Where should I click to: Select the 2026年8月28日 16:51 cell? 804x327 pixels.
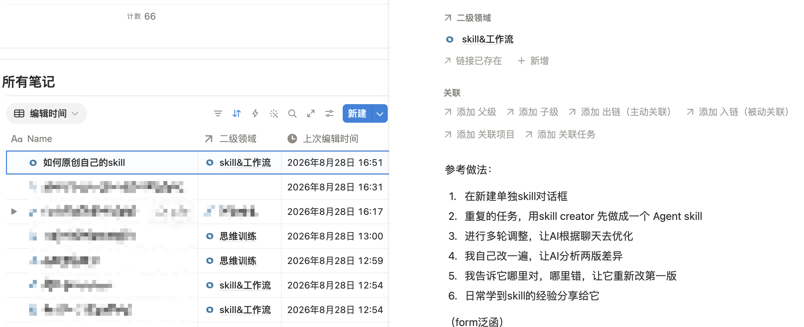coord(335,163)
